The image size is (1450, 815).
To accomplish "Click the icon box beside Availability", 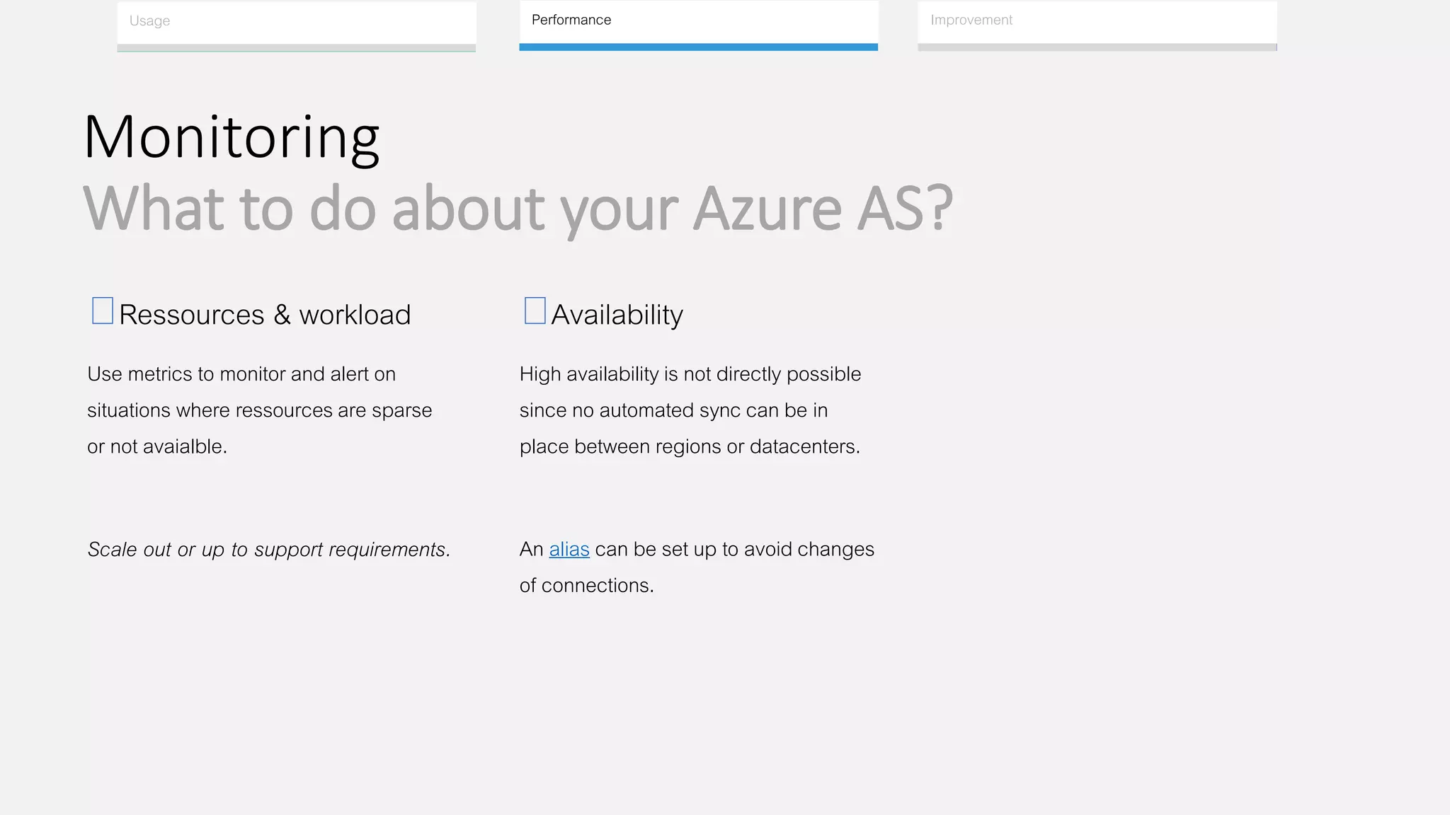I will click(535, 311).
